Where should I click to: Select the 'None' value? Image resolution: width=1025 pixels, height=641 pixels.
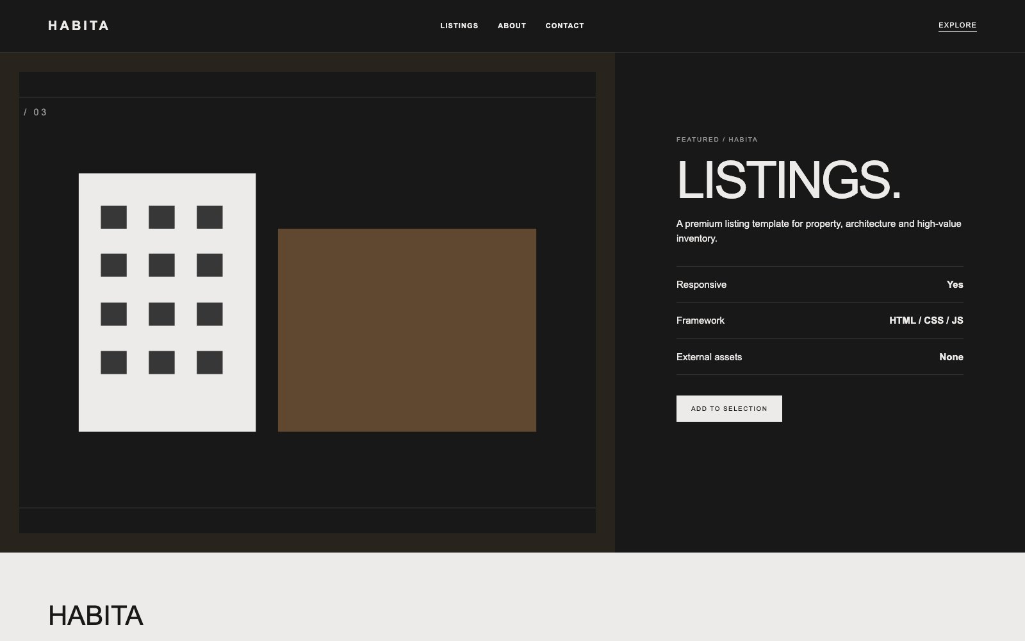point(951,357)
